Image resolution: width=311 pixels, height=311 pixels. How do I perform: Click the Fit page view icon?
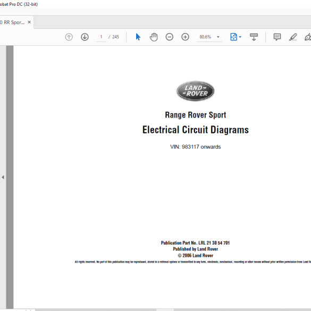pyautogui.click(x=233, y=37)
